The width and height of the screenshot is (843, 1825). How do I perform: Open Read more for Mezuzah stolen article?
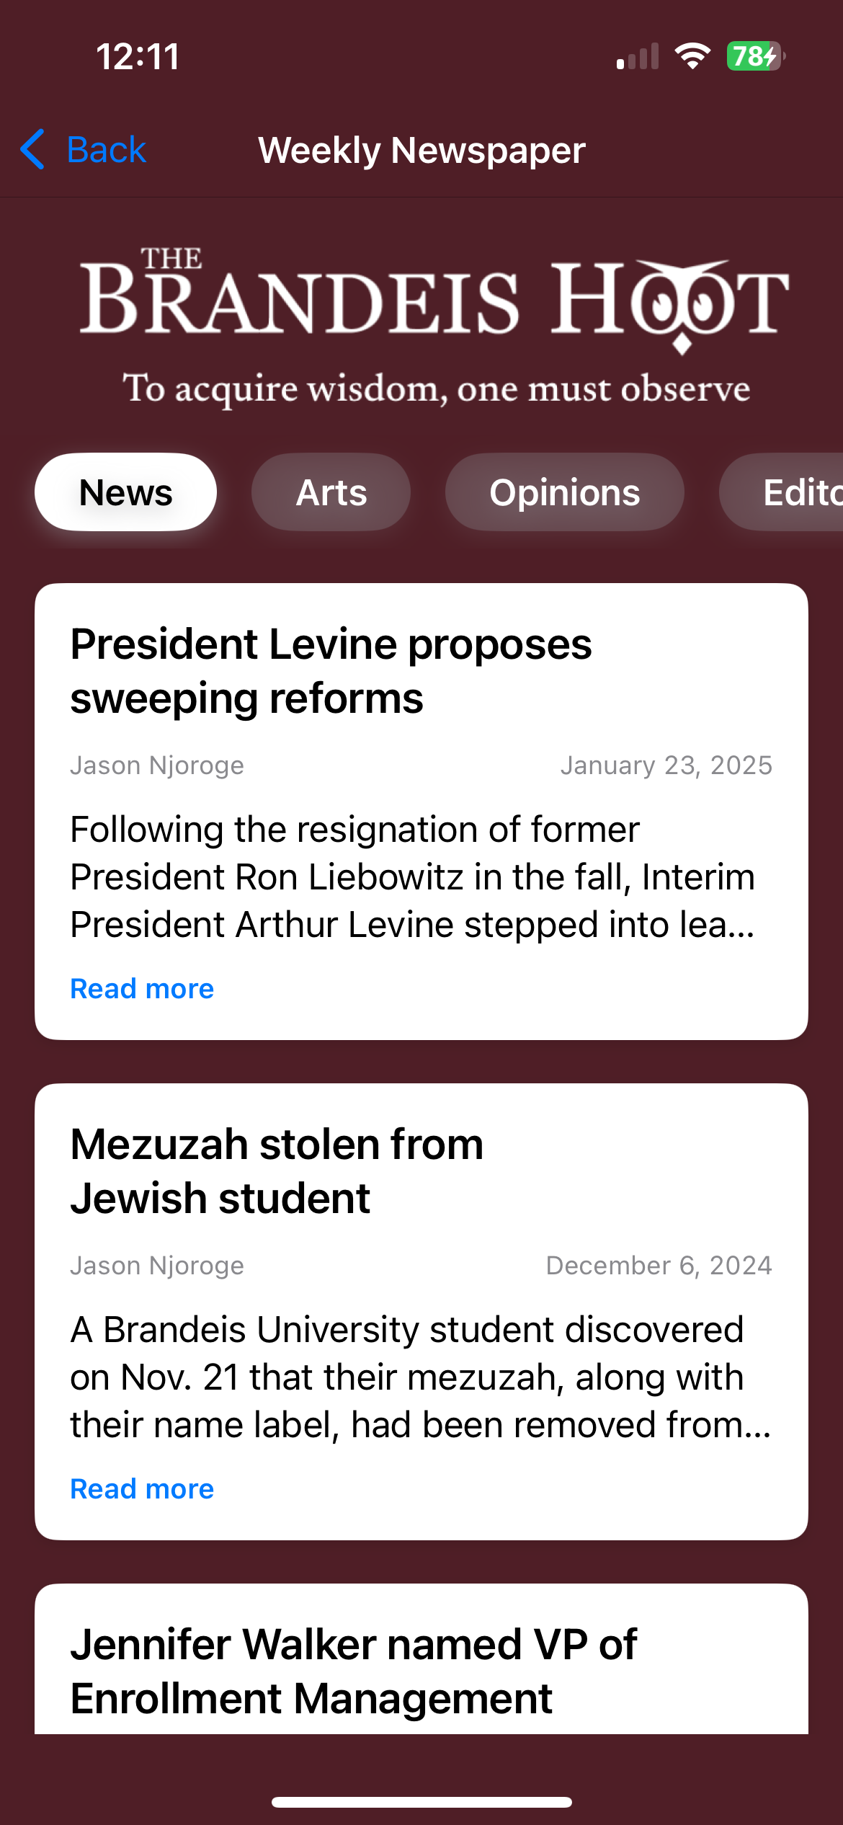(142, 1488)
